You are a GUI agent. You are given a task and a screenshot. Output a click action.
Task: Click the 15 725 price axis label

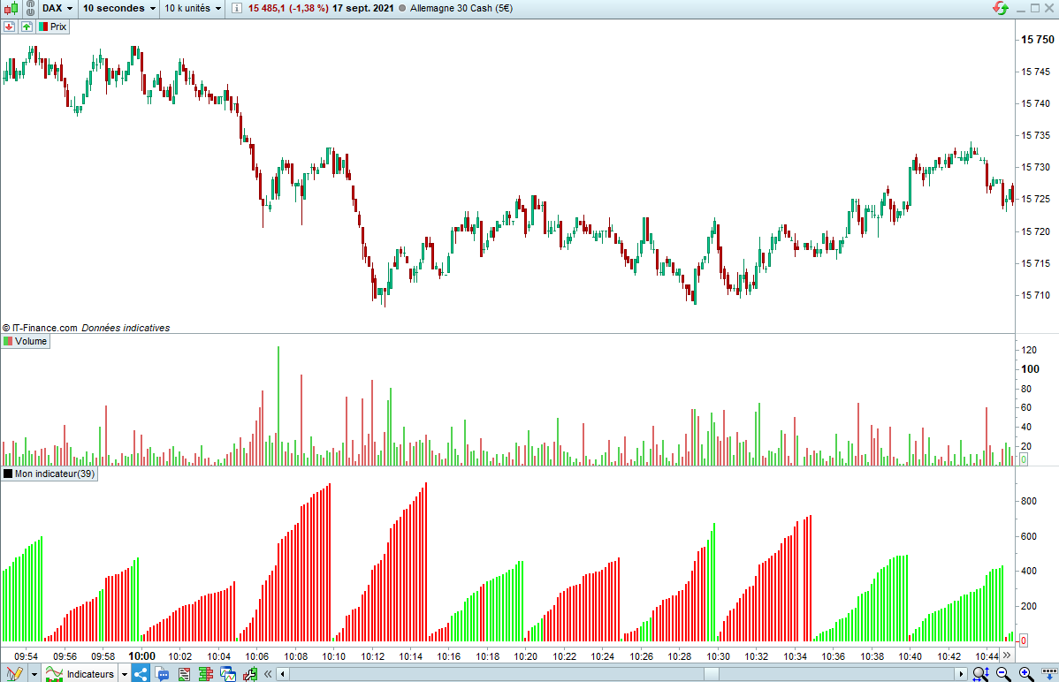tap(1035, 199)
